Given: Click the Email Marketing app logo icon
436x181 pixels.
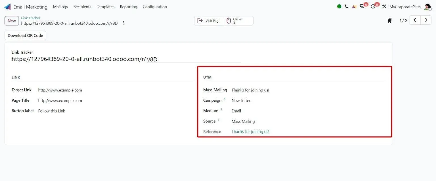Looking at the screenshot, I should (7, 7).
